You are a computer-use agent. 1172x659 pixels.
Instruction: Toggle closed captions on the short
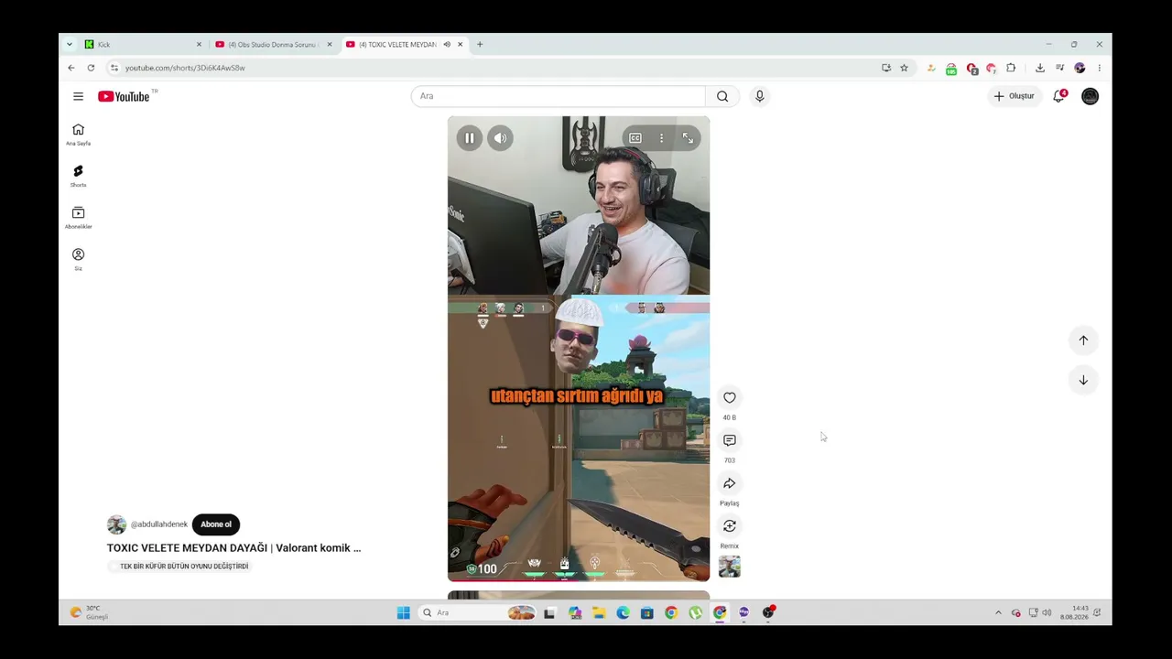point(635,138)
